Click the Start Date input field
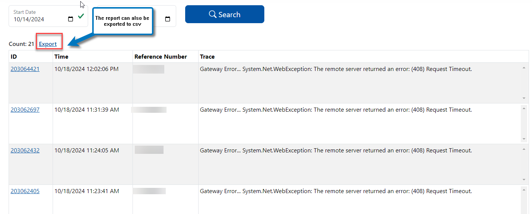This screenshot has width=532, height=214. click(x=48, y=16)
